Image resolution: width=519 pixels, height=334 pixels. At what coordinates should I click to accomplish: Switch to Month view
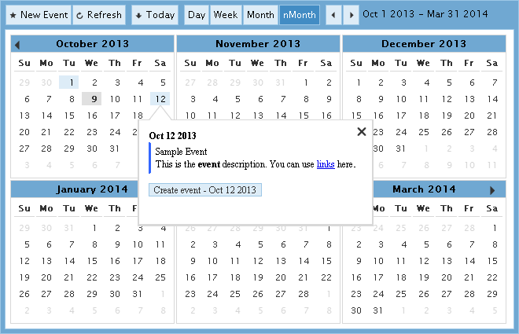259,15
